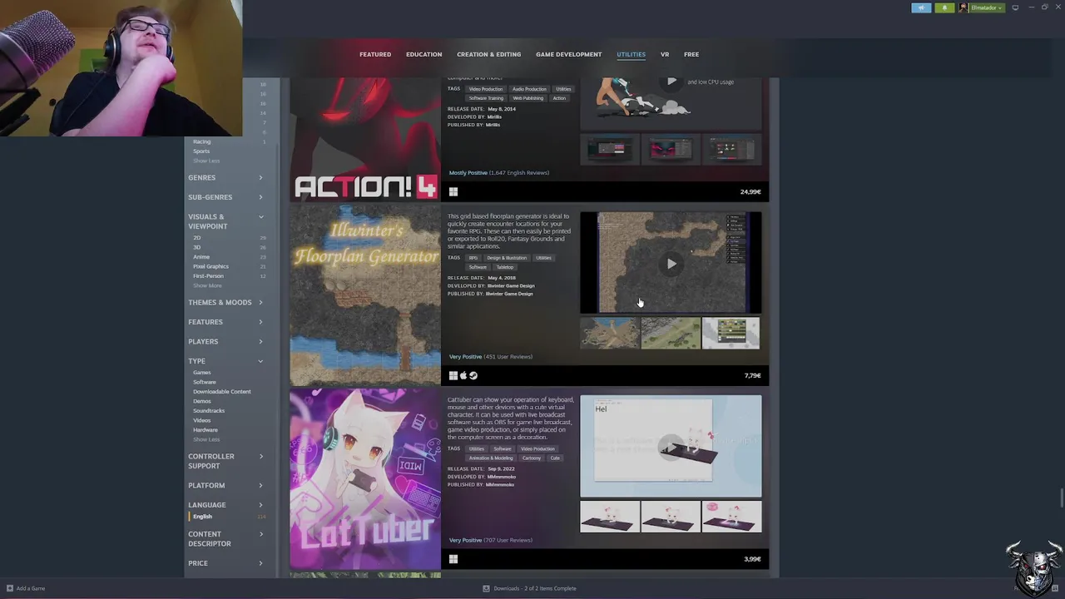Filter type by Software
Image resolution: width=1065 pixels, height=599 pixels.
(x=205, y=382)
